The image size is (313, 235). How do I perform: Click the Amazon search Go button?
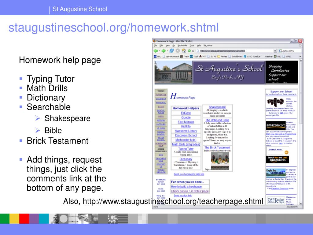tap(286, 152)
